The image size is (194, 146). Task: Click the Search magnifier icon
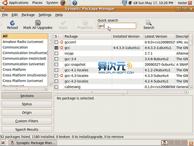[x=149, y=23]
